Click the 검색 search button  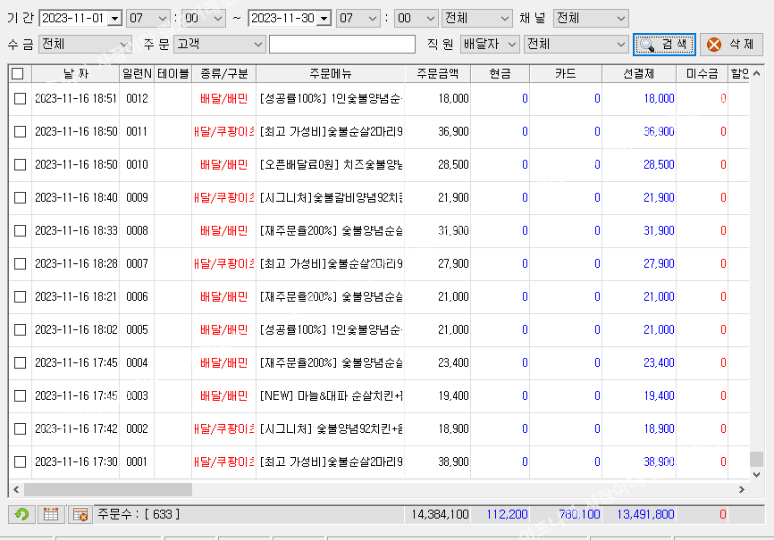[x=664, y=44]
